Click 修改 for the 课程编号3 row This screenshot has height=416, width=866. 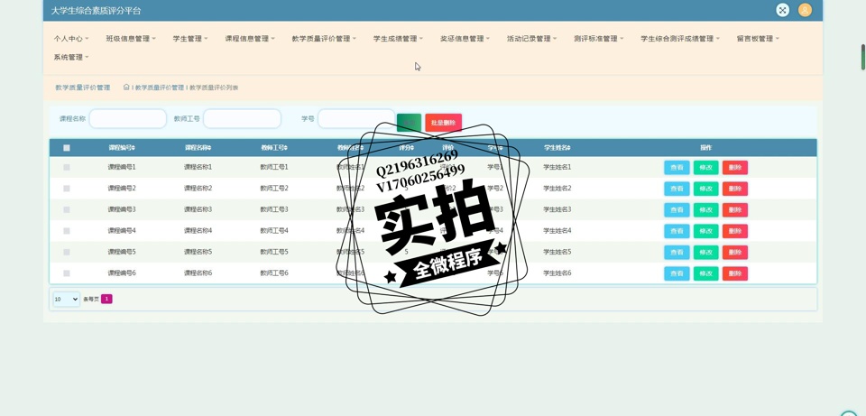(705, 210)
